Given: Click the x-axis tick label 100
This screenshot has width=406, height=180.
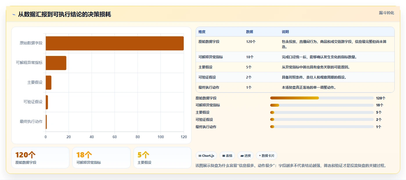Looking at the screenshot, I should pyautogui.click(x=161, y=137).
